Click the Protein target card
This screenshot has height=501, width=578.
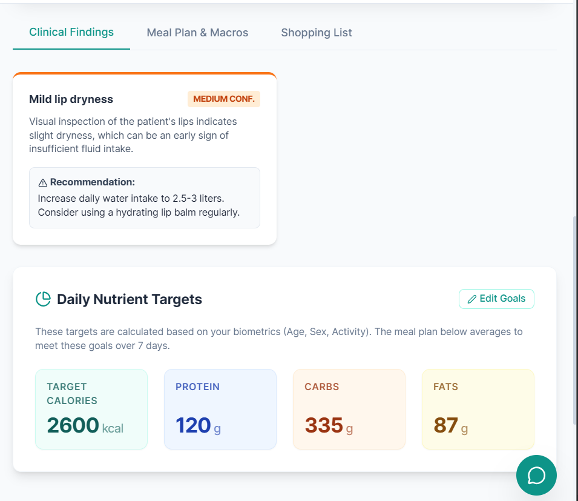click(x=220, y=409)
